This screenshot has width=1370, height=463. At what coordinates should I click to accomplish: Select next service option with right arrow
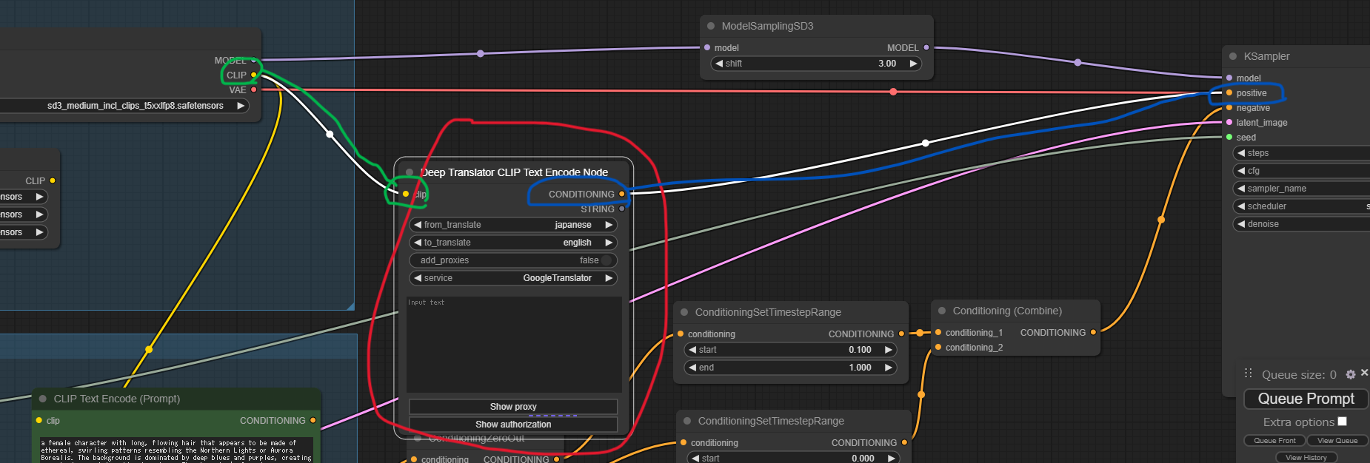(609, 278)
